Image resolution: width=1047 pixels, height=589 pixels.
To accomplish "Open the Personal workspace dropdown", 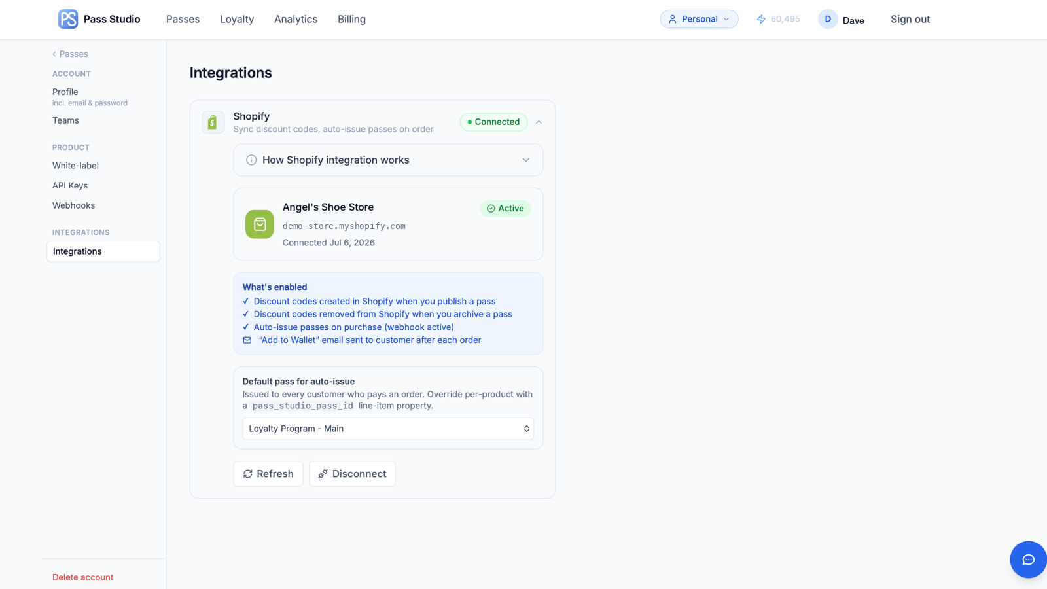I will tap(699, 19).
